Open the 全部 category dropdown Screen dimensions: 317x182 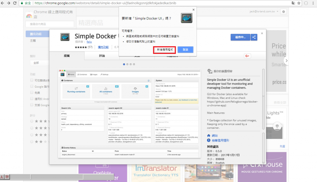pos(40,63)
